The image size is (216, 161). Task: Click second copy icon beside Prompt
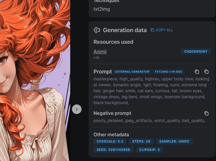click(206, 72)
